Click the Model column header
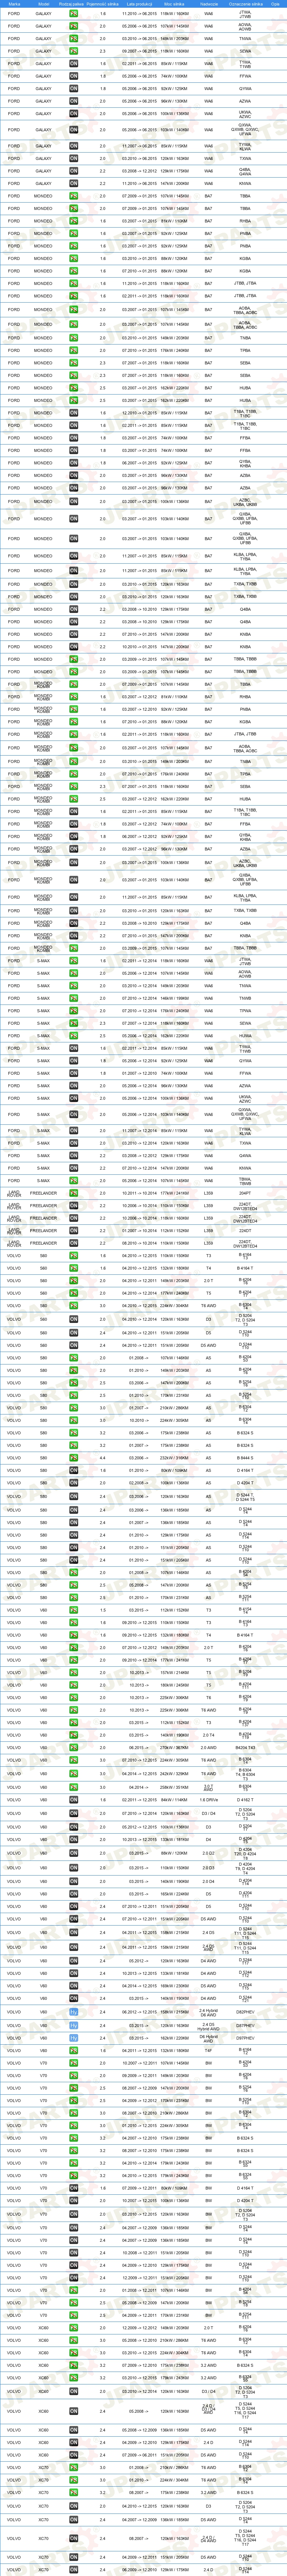287x2576 pixels. point(44,4)
